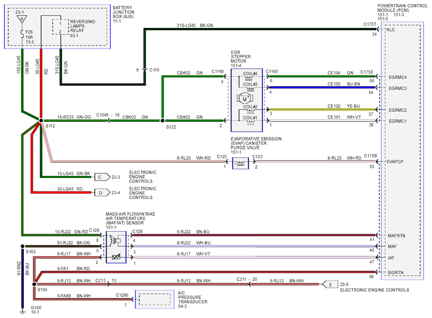Select the 15-RE25 GN-OG wire label

[x=74, y=117]
